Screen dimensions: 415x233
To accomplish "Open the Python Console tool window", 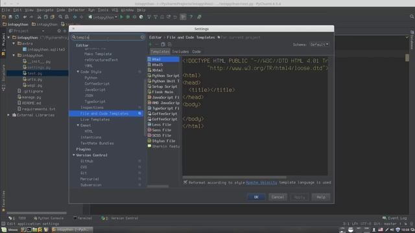I will point(49,218).
